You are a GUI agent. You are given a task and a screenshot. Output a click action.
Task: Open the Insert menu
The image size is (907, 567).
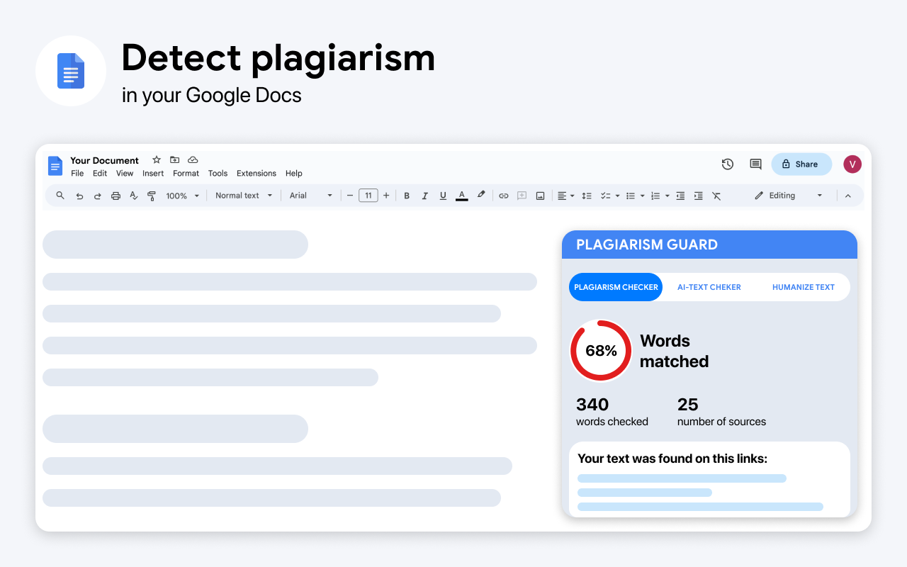point(153,174)
